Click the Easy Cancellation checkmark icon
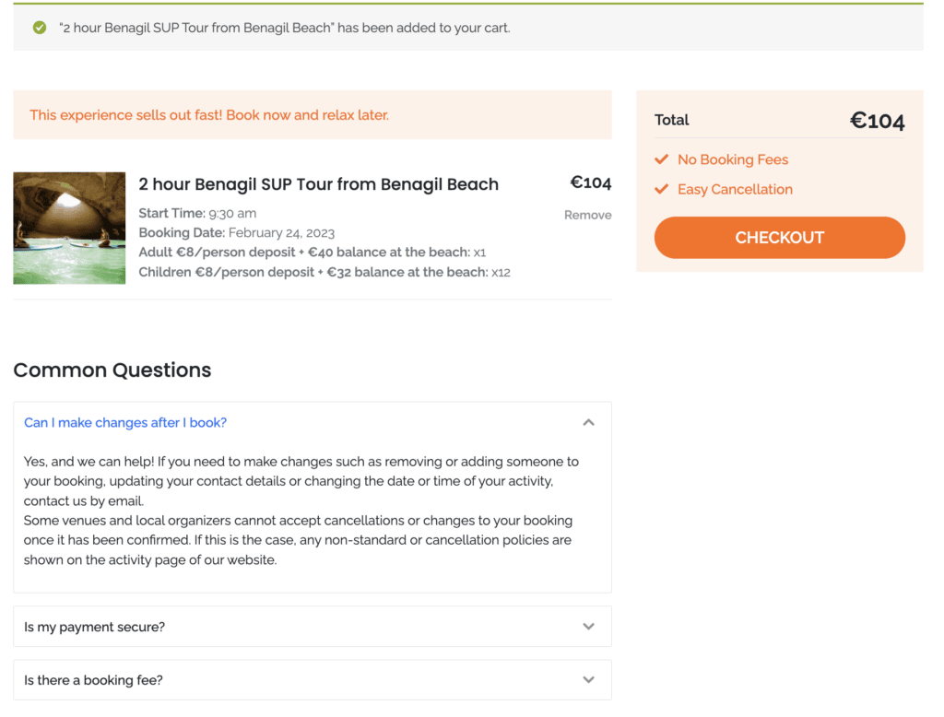944x717 pixels. pyautogui.click(x=662, y=189)
